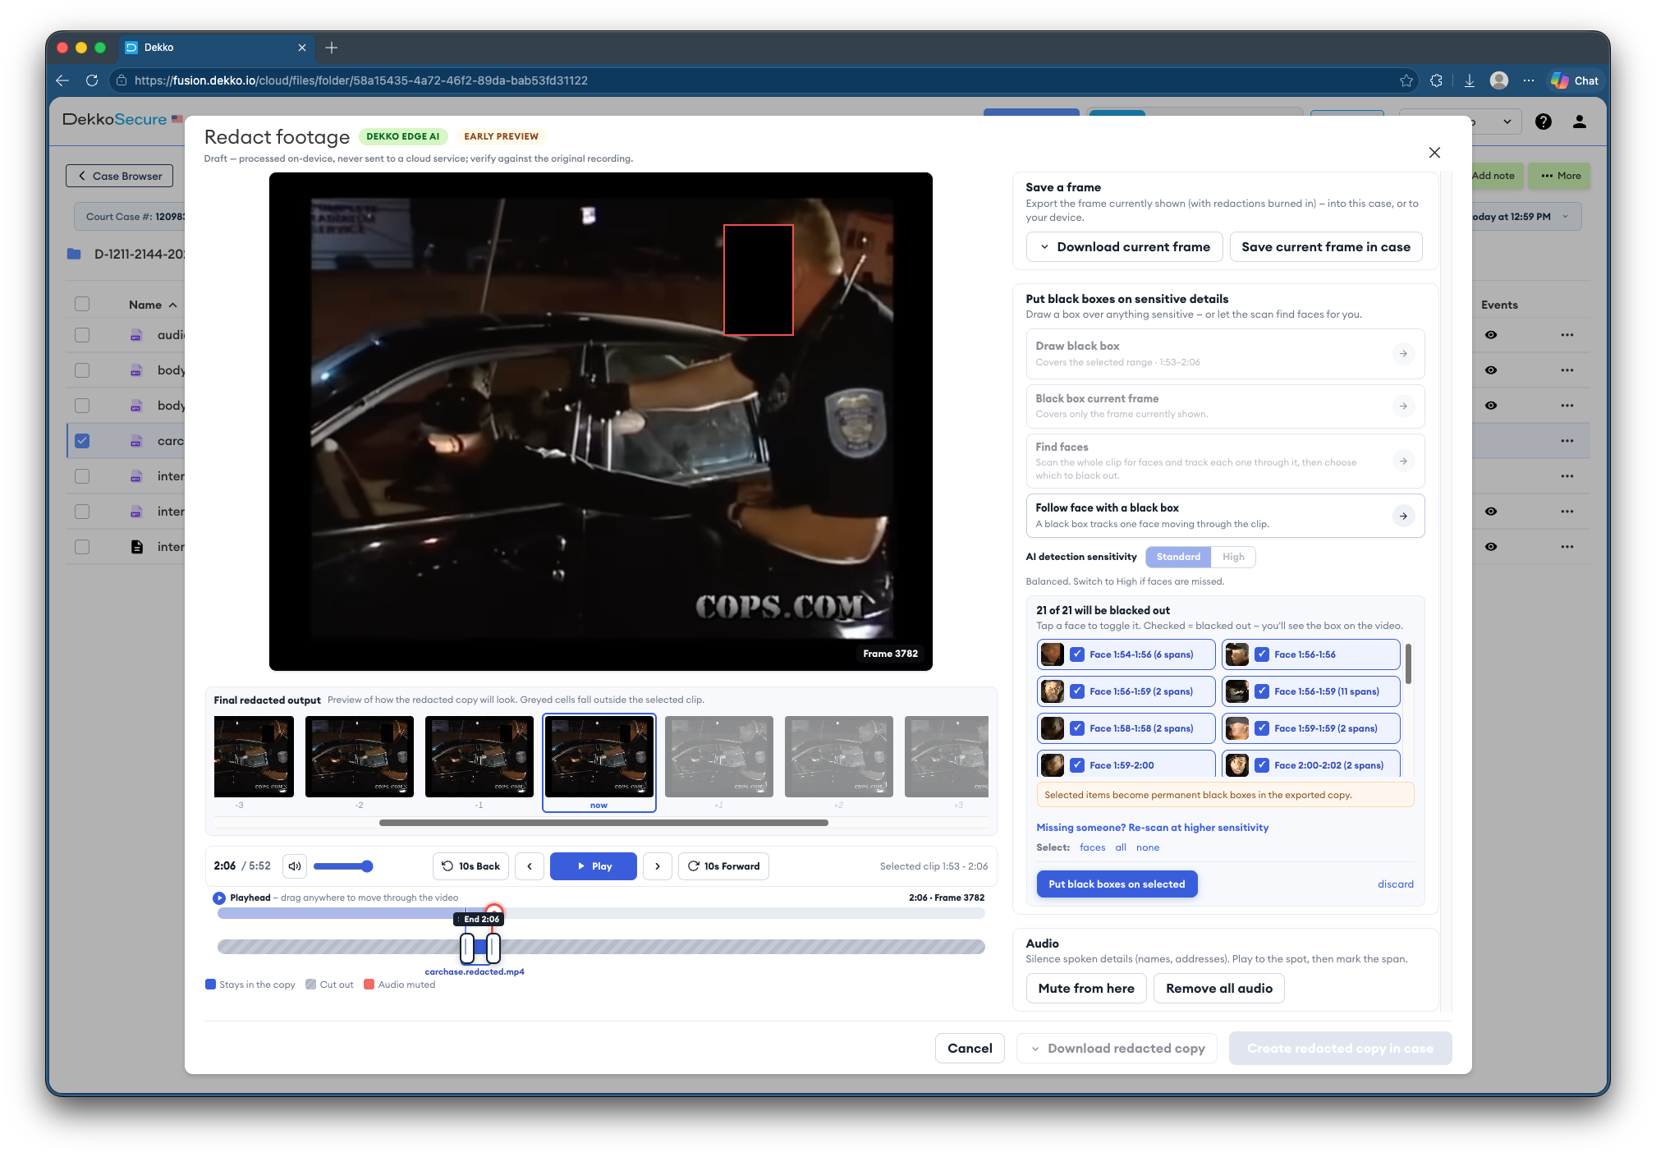Close the Redact footage dialog
1656x1157 pixels.
pyautogui.click(x=1434, y=153)
